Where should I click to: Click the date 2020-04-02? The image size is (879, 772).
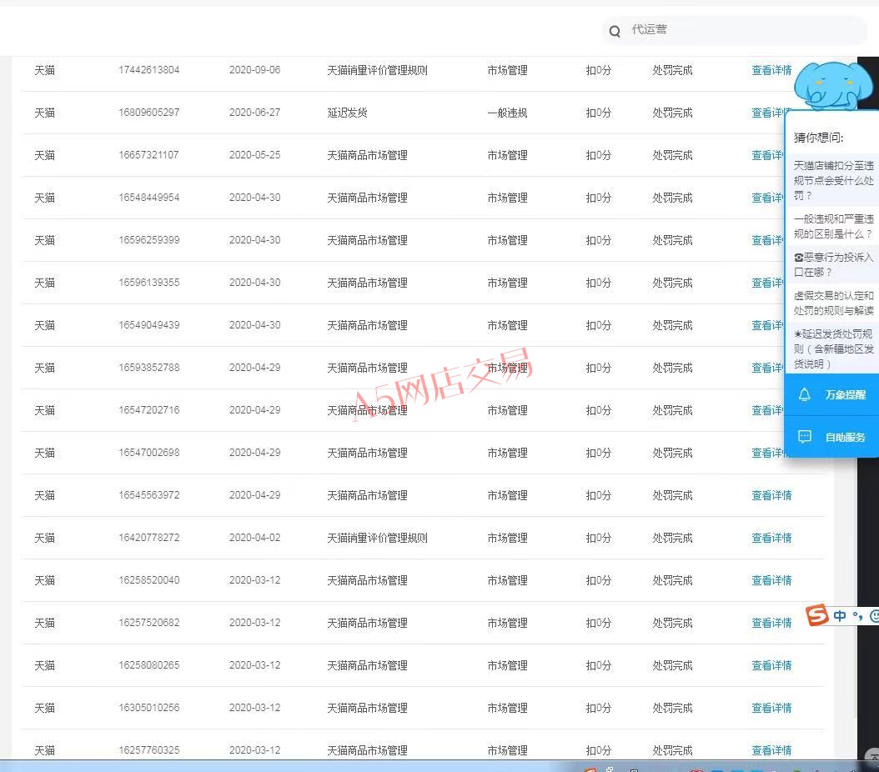[254, 538]
